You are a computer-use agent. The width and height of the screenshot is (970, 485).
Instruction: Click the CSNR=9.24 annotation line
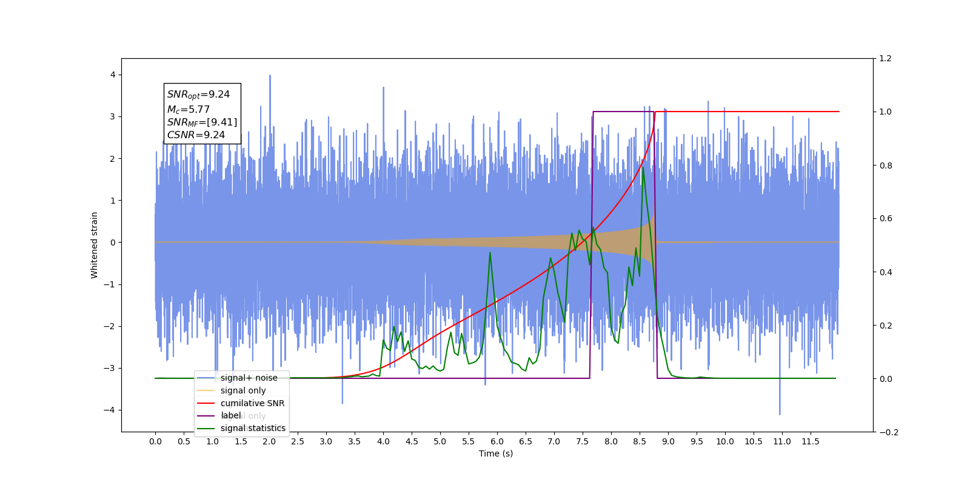point(196,135)
